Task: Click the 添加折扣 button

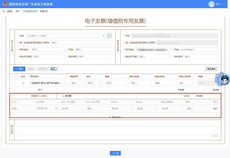Action: click(x=43, y=69)
